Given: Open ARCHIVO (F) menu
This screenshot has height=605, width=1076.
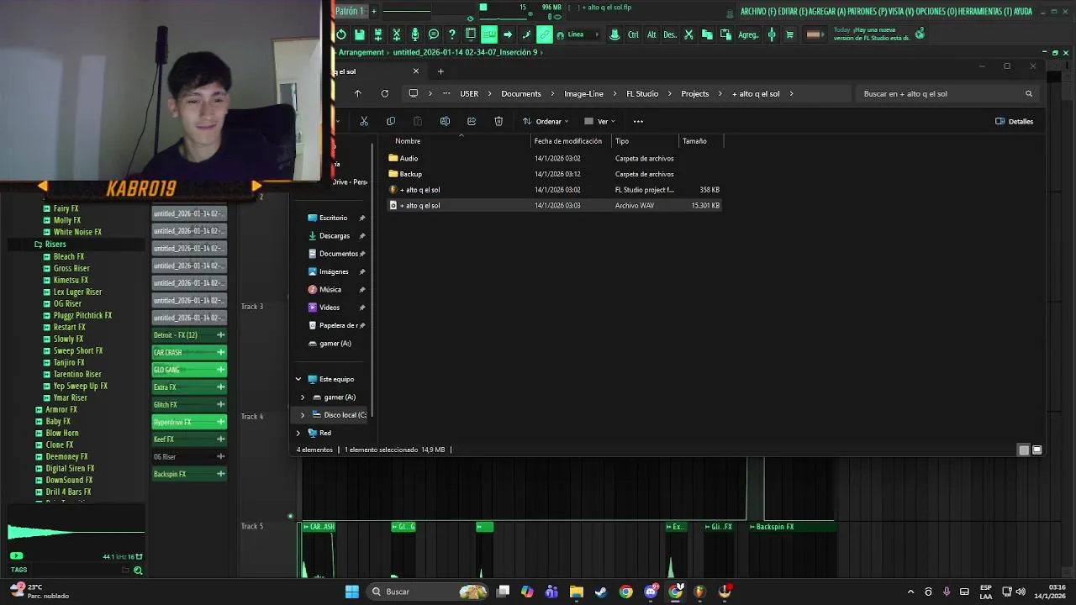Looking at the screenshot, I should 760,11.
